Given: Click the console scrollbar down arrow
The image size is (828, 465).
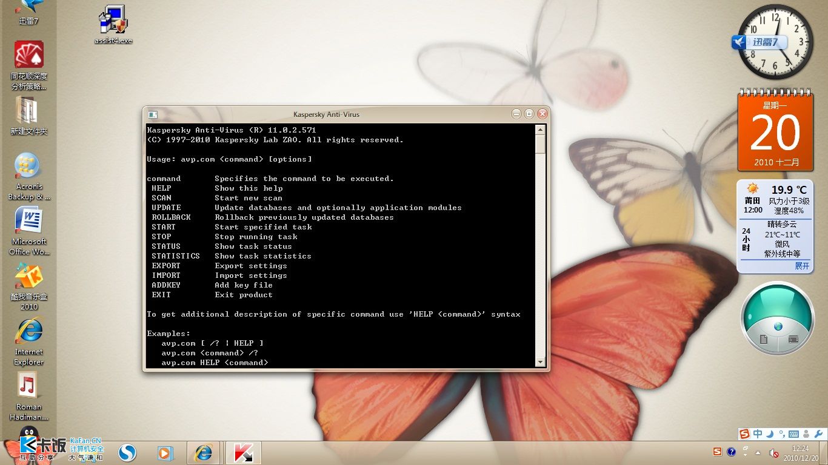Looking at the screenshot, I should [x=540, y=361].
